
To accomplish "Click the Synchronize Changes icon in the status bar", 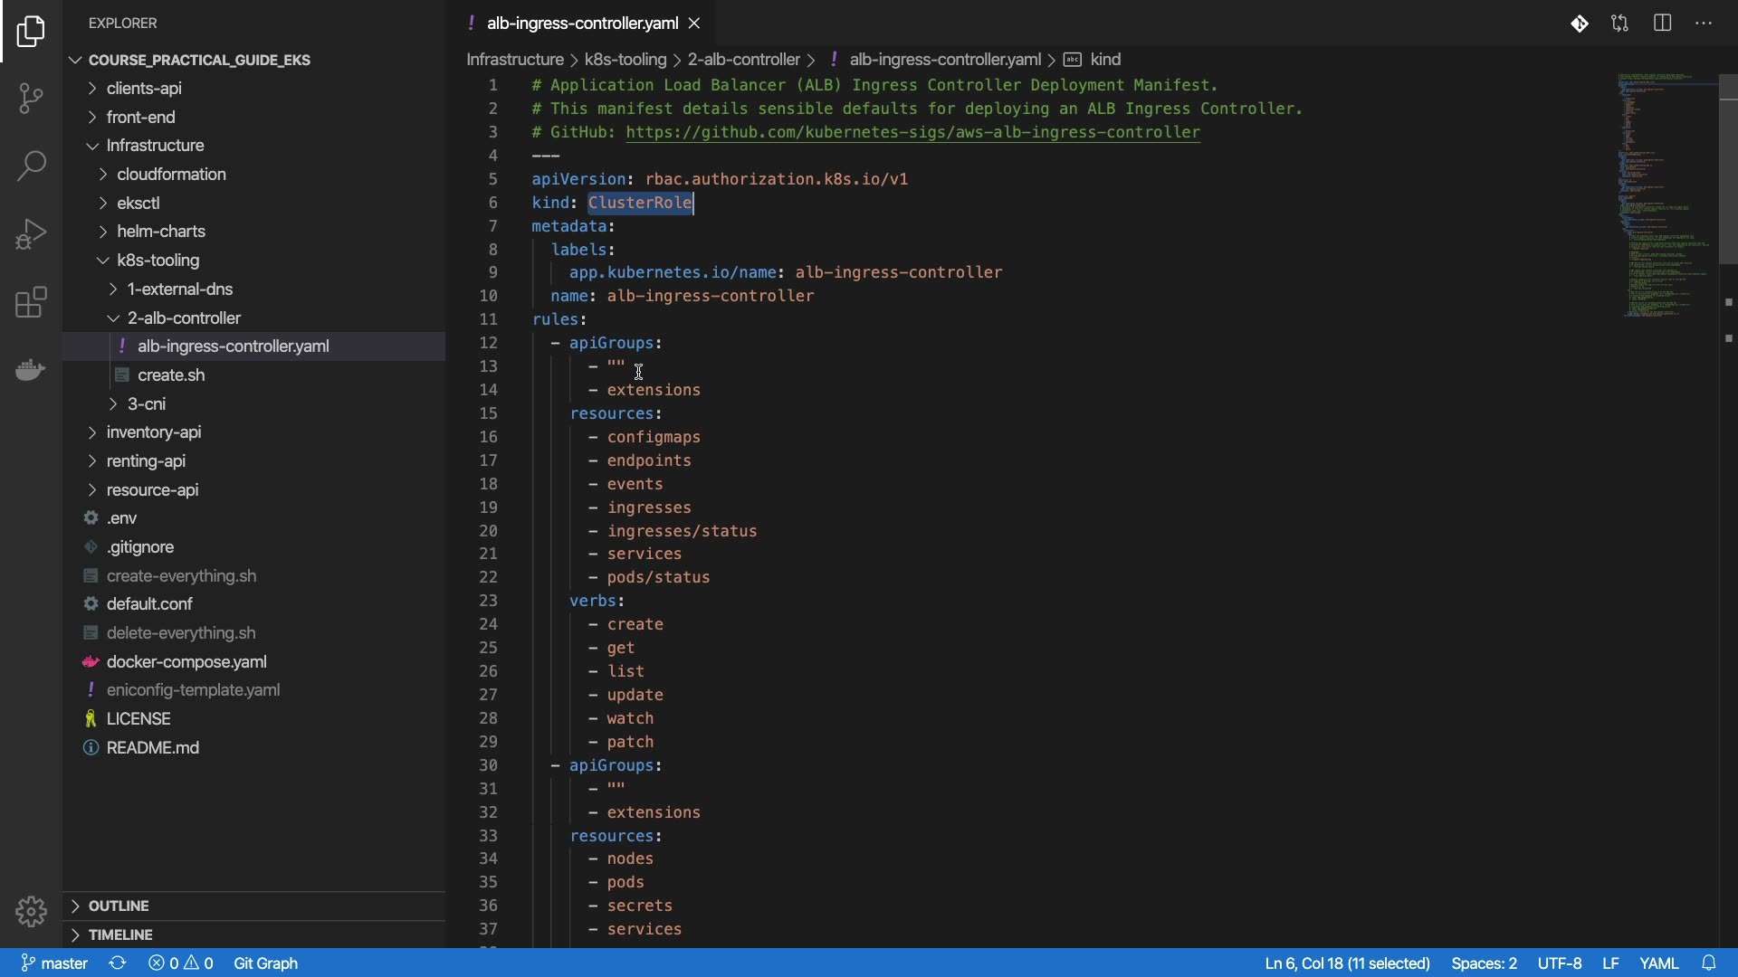I will 118,963.
